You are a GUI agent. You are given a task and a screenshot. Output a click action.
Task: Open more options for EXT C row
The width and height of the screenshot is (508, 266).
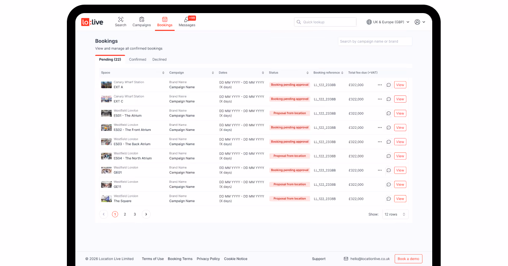(380, 99)
